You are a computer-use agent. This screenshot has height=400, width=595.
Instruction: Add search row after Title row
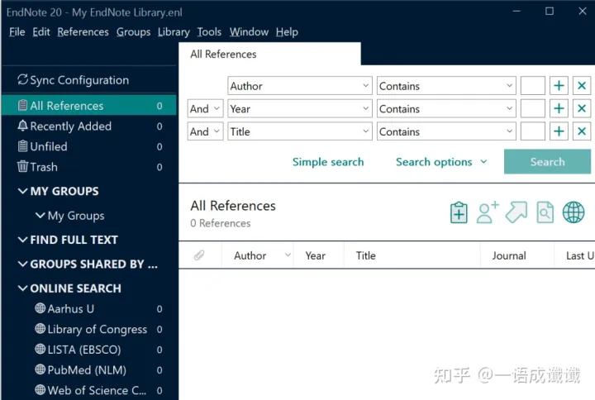click(559, 131)
